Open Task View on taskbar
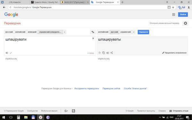The width and height of the screenshot is (192, 120). coord(11,117)
